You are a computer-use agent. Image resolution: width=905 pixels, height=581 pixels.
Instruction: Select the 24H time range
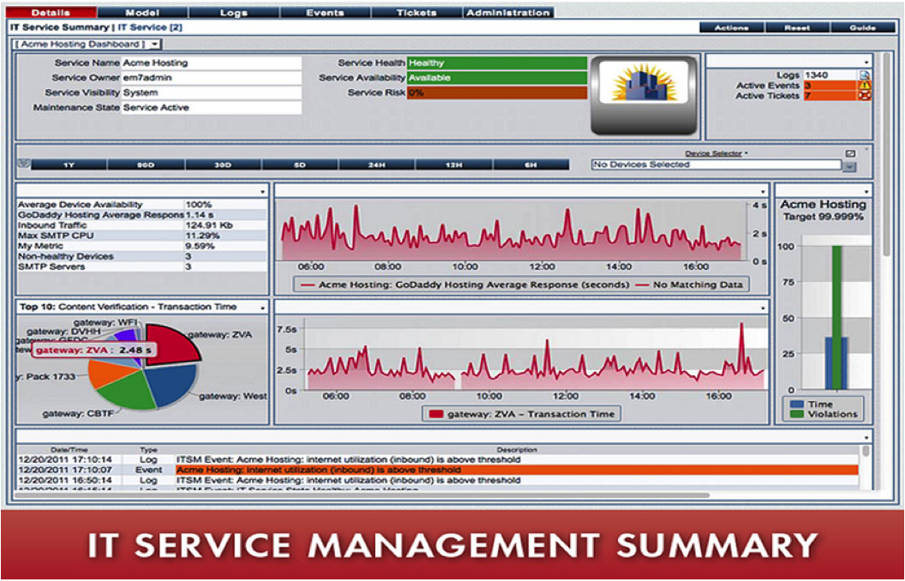point(376,165)
